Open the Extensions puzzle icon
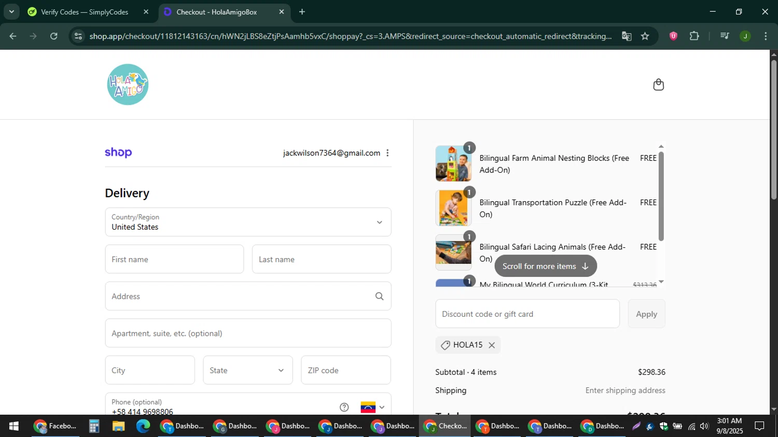778x437 pixels. coord(694,36)
